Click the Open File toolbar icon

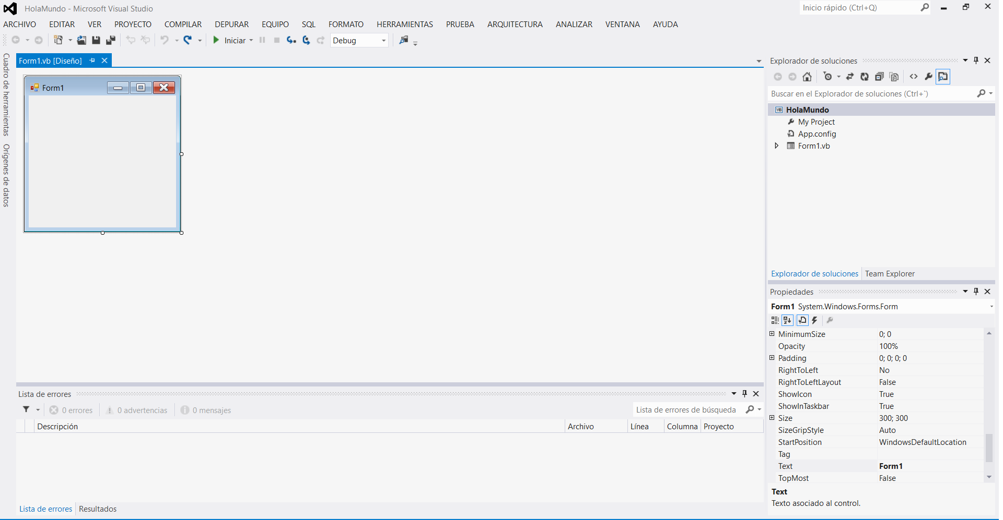pyautogui.click(x=81, y=40)
